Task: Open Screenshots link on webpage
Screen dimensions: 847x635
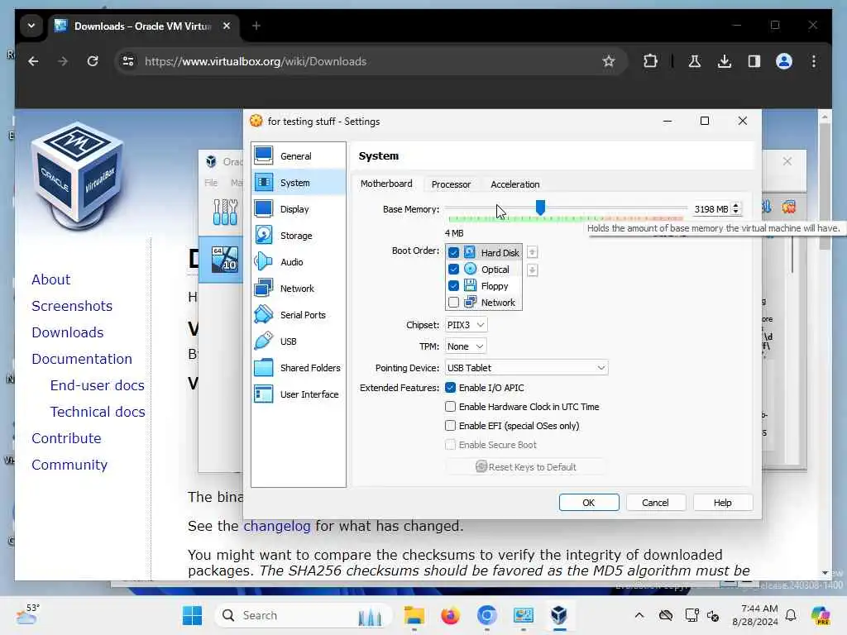Action: pos(72,306)
